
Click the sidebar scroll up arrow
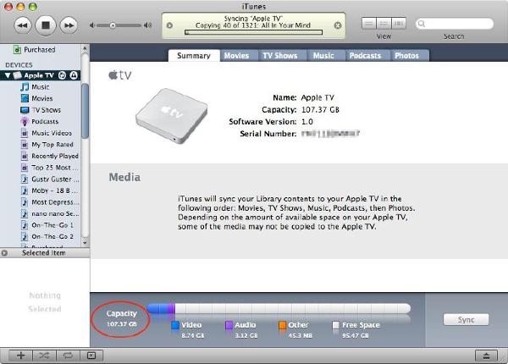85,48
